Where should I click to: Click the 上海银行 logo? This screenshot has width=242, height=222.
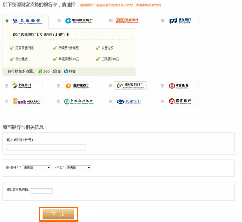point(27,86)
